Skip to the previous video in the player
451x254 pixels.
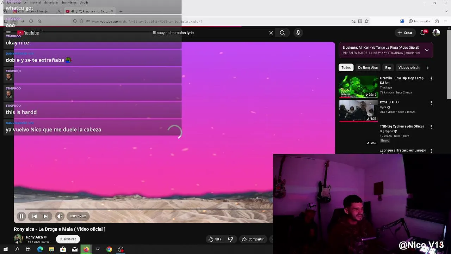(35, 216)
